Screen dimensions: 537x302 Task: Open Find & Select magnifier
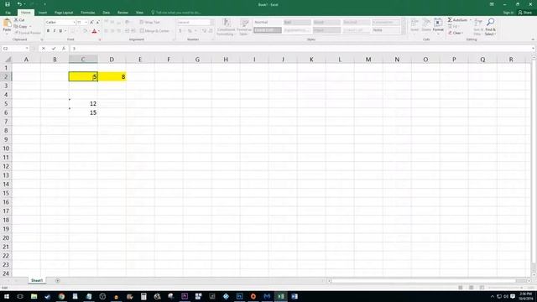pyautogui.click(x=490, y=27)
